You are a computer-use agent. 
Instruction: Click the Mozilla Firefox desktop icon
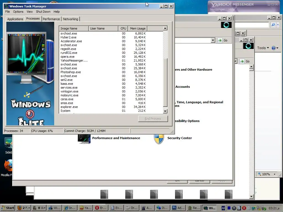pyautogui.click(x=8, y=165)
